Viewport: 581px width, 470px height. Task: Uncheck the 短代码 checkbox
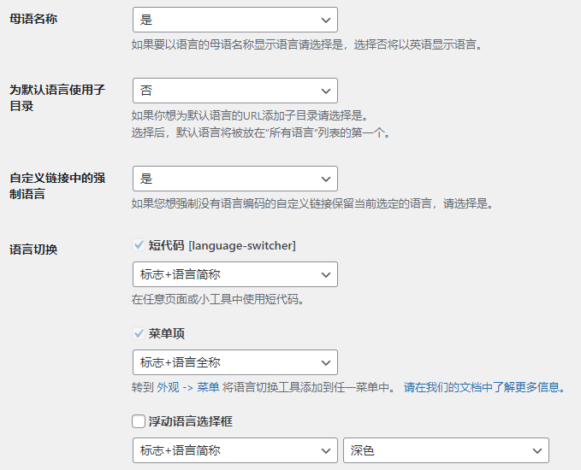(139, 245)
